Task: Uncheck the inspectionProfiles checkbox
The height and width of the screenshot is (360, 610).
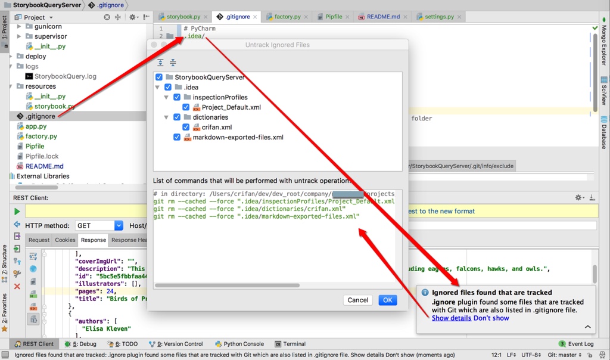Action: (x=176, y=97)
